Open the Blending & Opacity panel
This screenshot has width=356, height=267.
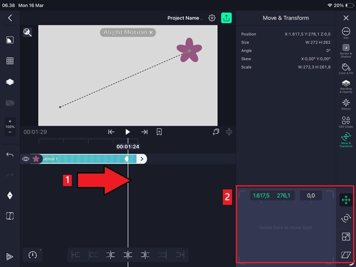[346, 85]
